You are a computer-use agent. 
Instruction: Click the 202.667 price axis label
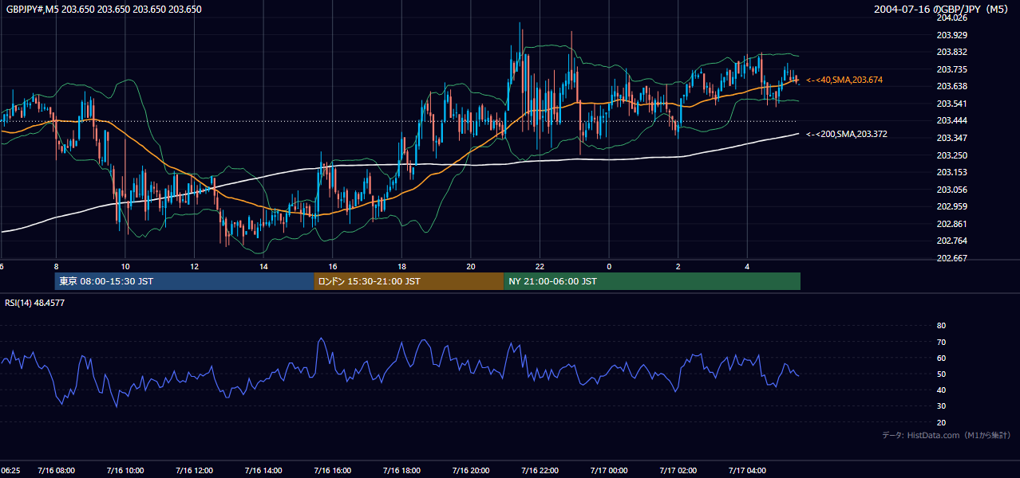pos(951,258)
